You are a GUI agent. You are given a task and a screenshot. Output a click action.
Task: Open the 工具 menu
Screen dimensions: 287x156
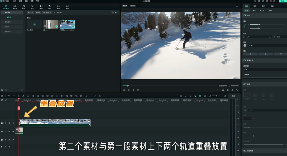[x=26, y=1]
